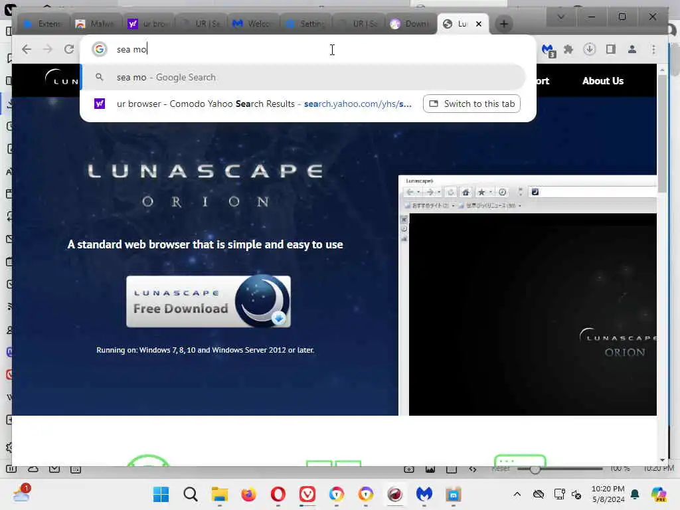
Task: Open the mail icon in the status bar
Action: (54, 469)
